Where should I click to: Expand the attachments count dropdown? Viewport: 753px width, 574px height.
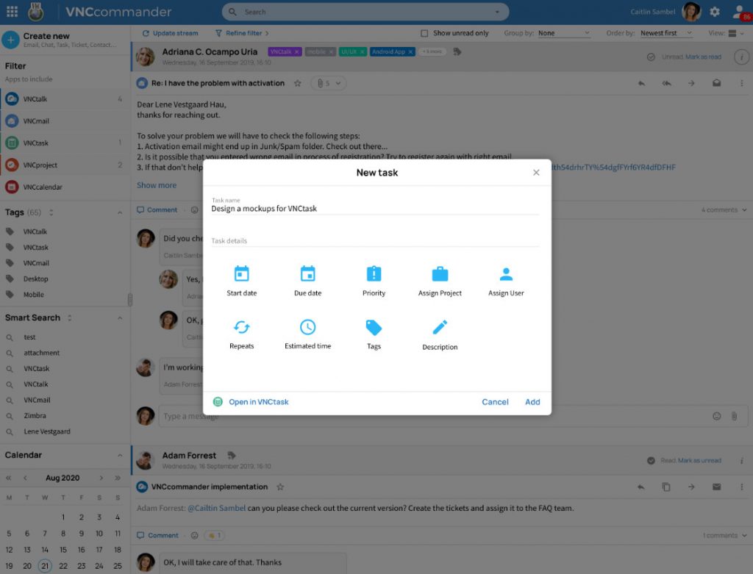(329, 83)
